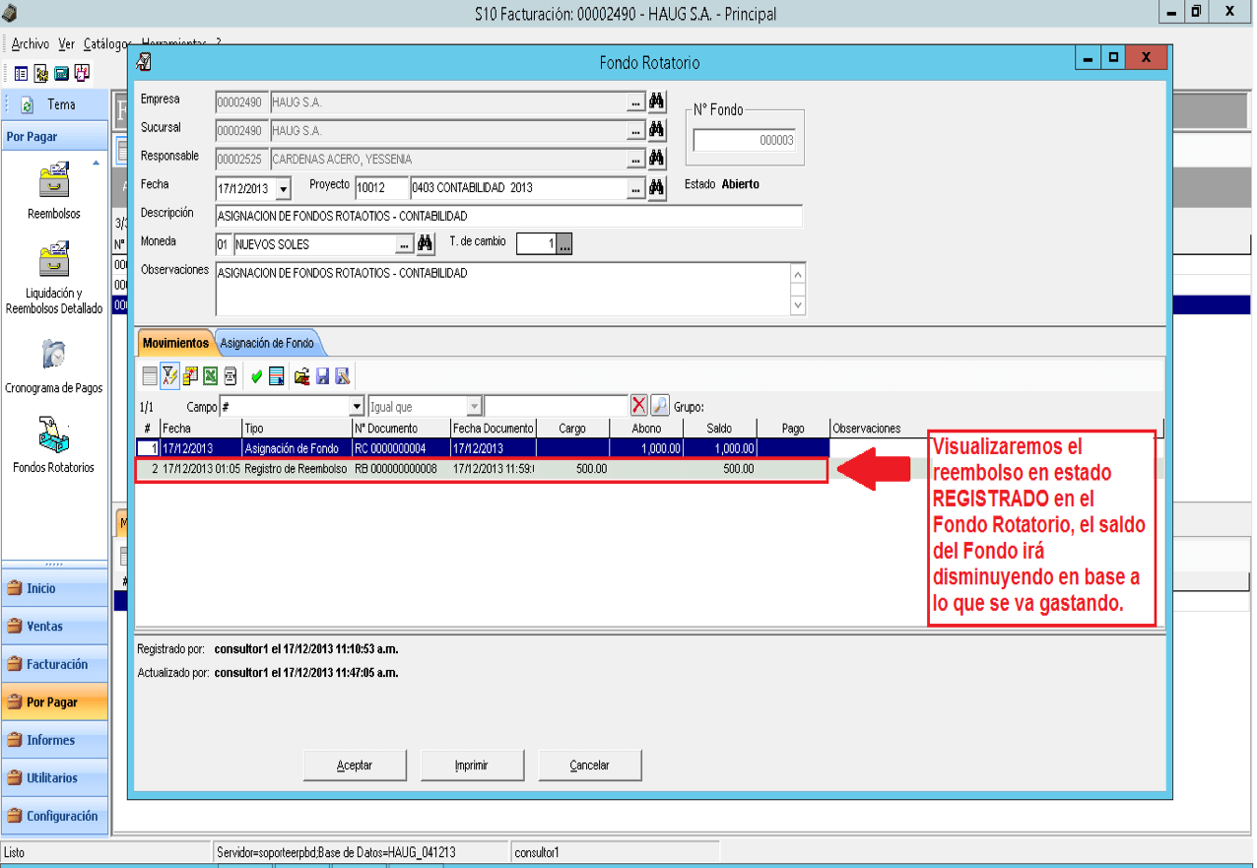
Task: Click the green checkmark toolbar icon
Action: point(256,375)
